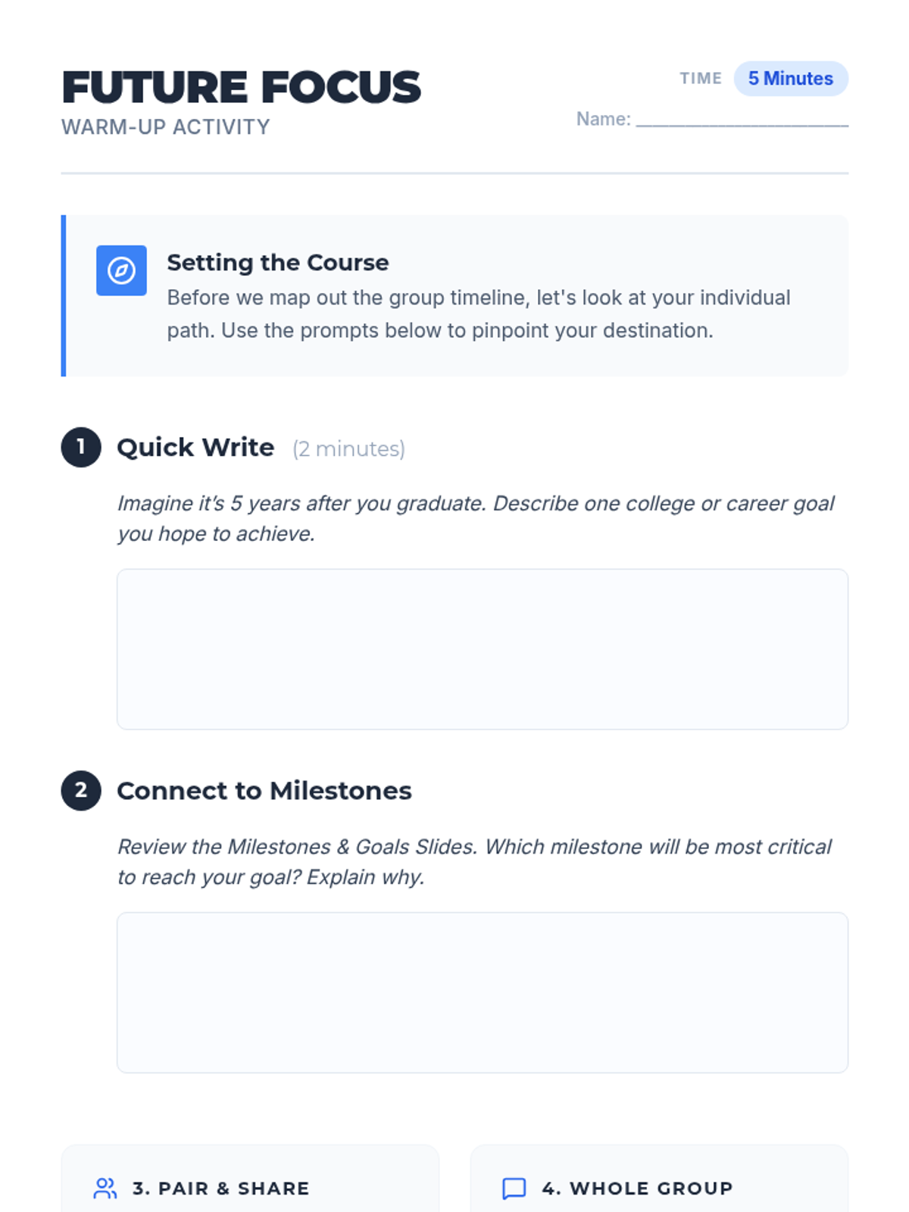Click the FUTURE FOCUS title
Viewport: 909px width, 1212px height.
pyautogui.click(x=241, y=87)
